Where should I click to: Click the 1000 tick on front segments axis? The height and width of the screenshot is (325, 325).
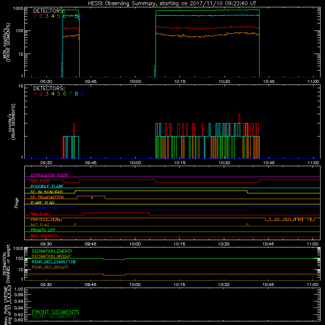(x=18, y=9)
